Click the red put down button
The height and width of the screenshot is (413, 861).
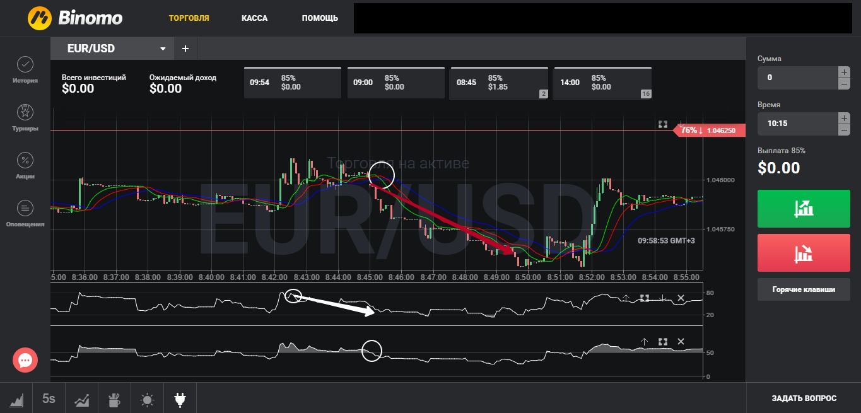[x=804, y=253]
